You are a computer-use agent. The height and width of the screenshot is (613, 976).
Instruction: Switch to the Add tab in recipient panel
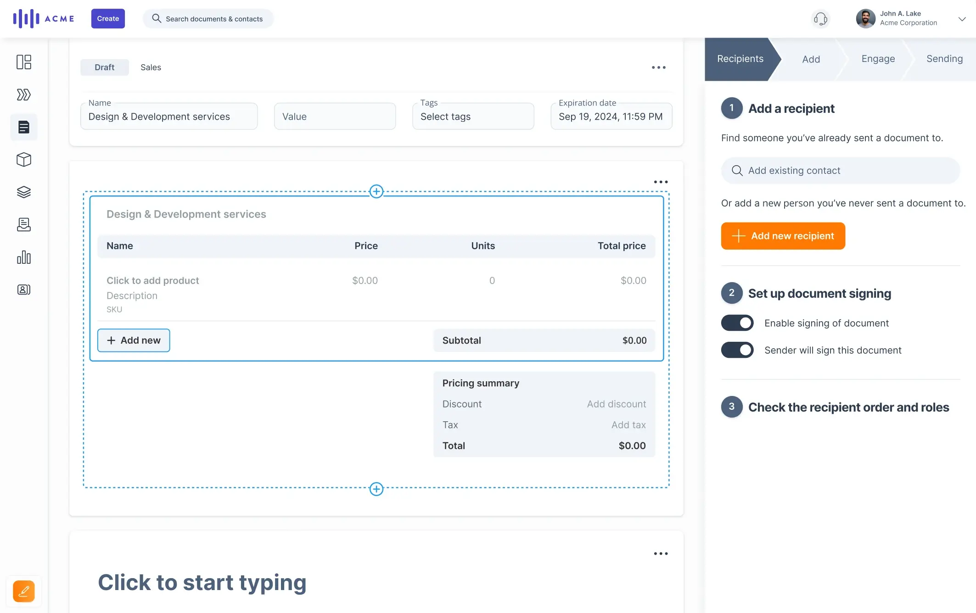[x=811, y=59]
